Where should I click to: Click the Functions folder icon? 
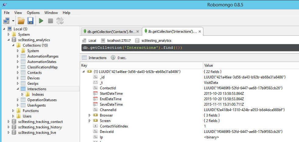(x=19, y=111)
